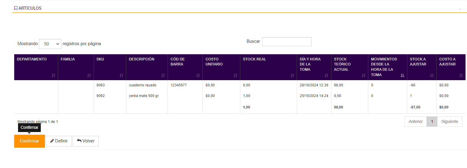The height and width of the screenshot is (168, 467).
Task: Sort by SKU column arrows
Action: pos(121,75)
